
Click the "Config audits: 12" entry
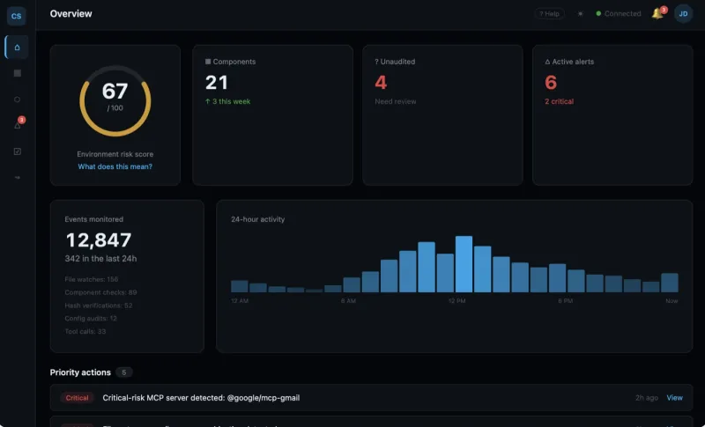coord(91,319)
